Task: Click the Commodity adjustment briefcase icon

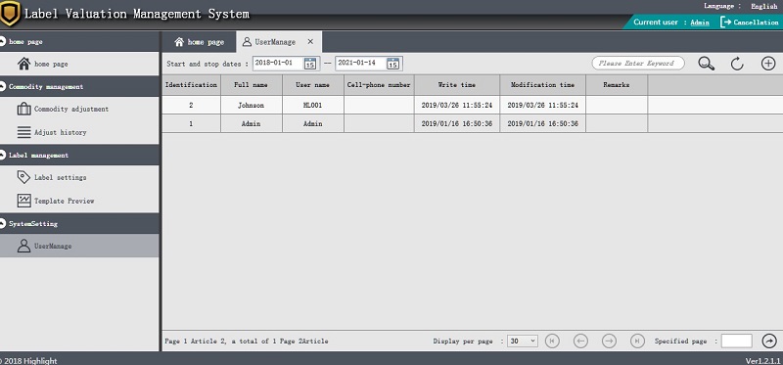Action: point(23,109)
